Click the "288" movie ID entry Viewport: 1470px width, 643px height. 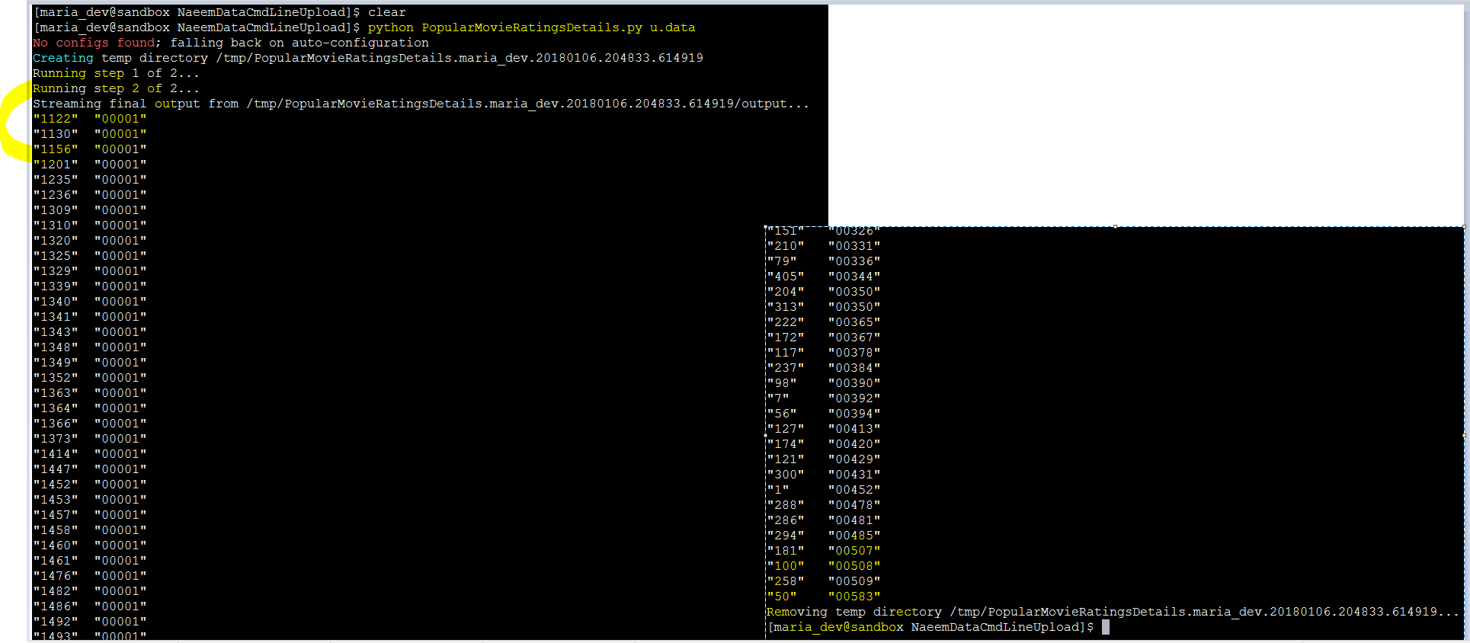786,505
